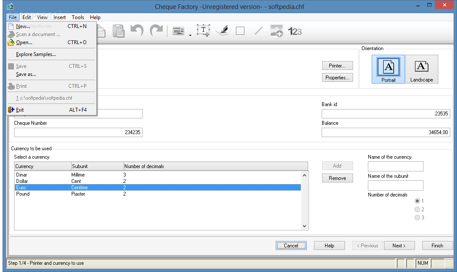Click the Cheque Factory app icon in the title bar
Viewport: 457px width, 272px height.
(x=11, y=6)
